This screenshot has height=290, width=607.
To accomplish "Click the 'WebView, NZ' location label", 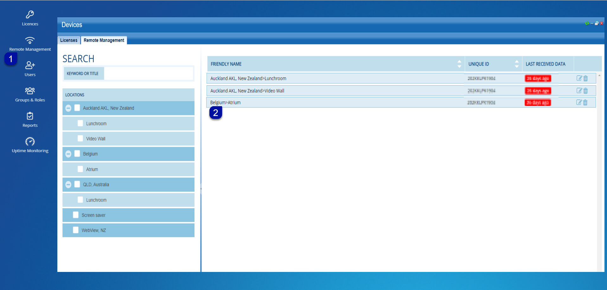I will point(94,230).
